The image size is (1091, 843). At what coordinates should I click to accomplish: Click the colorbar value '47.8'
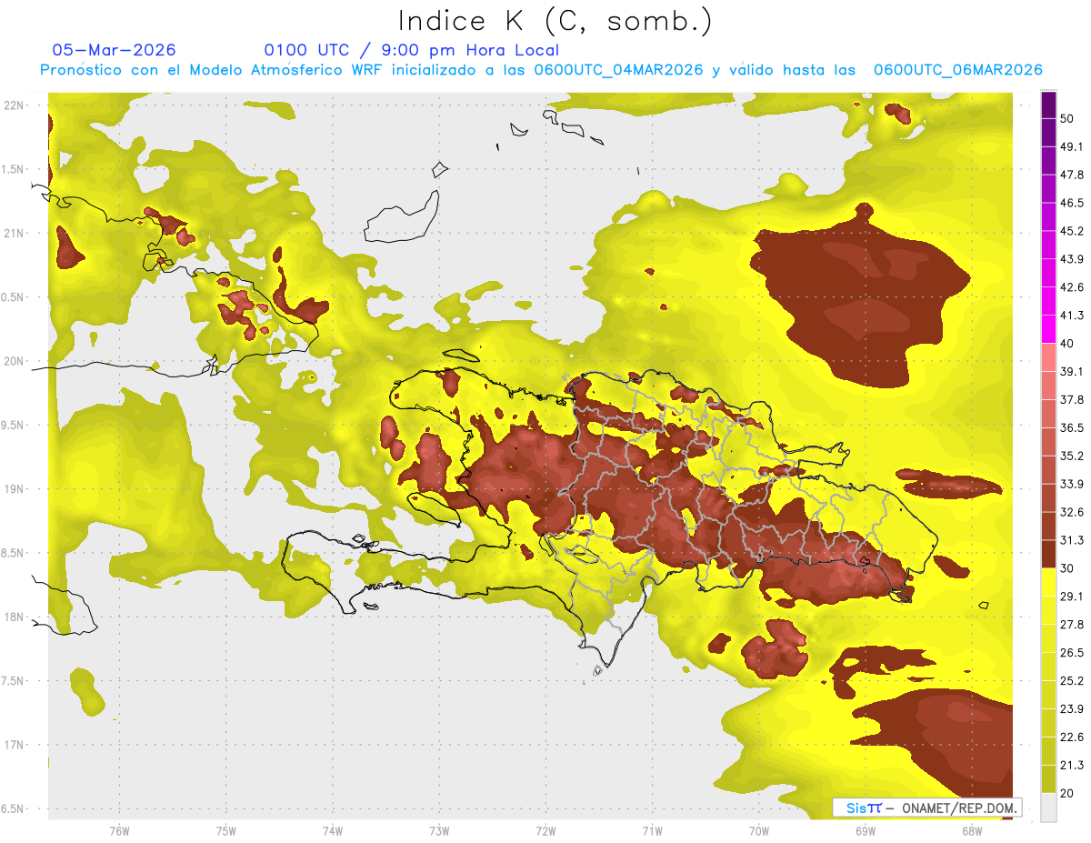pos(1072,175)
